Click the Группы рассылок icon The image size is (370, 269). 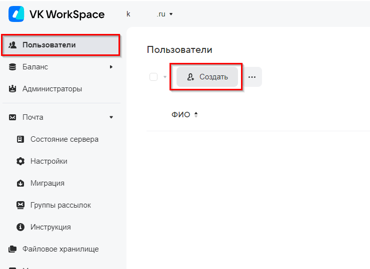coord(20,205)
